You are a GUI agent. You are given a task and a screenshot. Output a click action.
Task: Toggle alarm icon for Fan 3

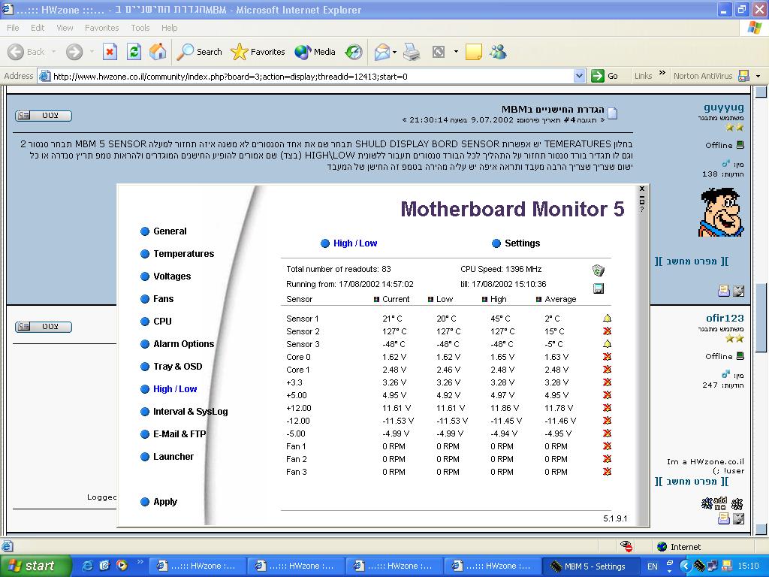[607, 472]
